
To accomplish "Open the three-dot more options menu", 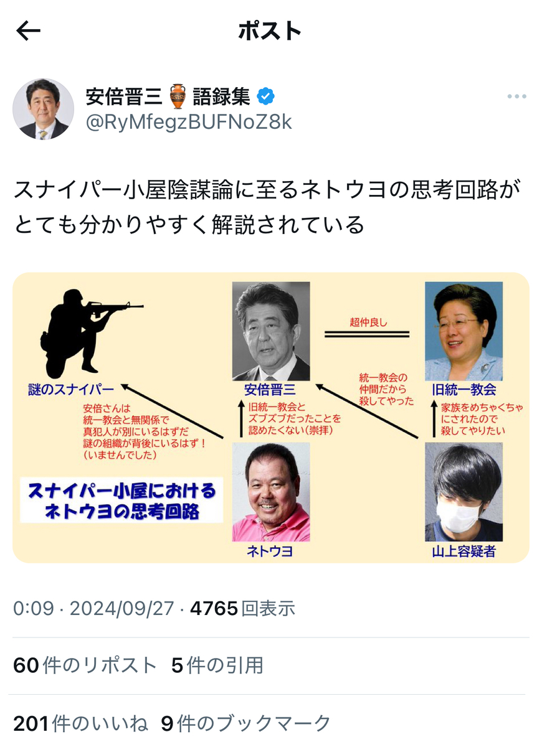I will click(516, 96).
